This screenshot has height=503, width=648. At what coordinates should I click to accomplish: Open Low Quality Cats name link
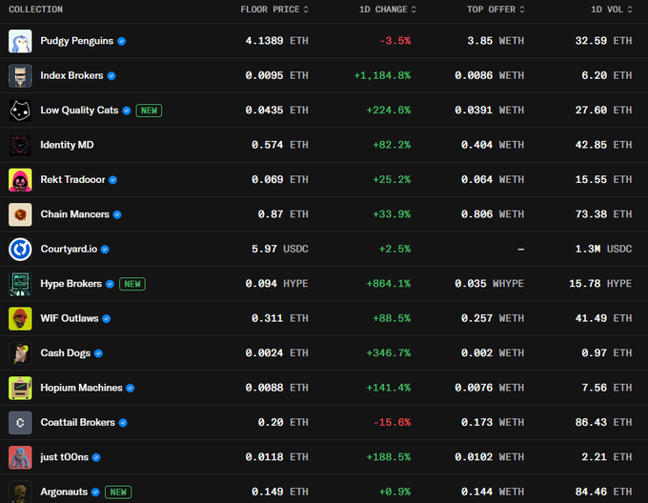tap(79, 111)
